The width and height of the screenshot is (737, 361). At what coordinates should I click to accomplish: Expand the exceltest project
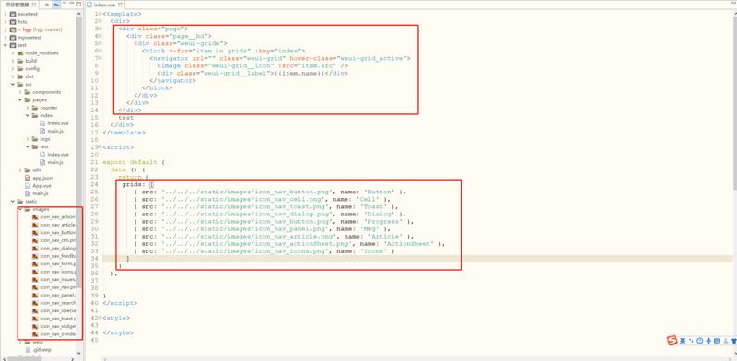(6, 14)
